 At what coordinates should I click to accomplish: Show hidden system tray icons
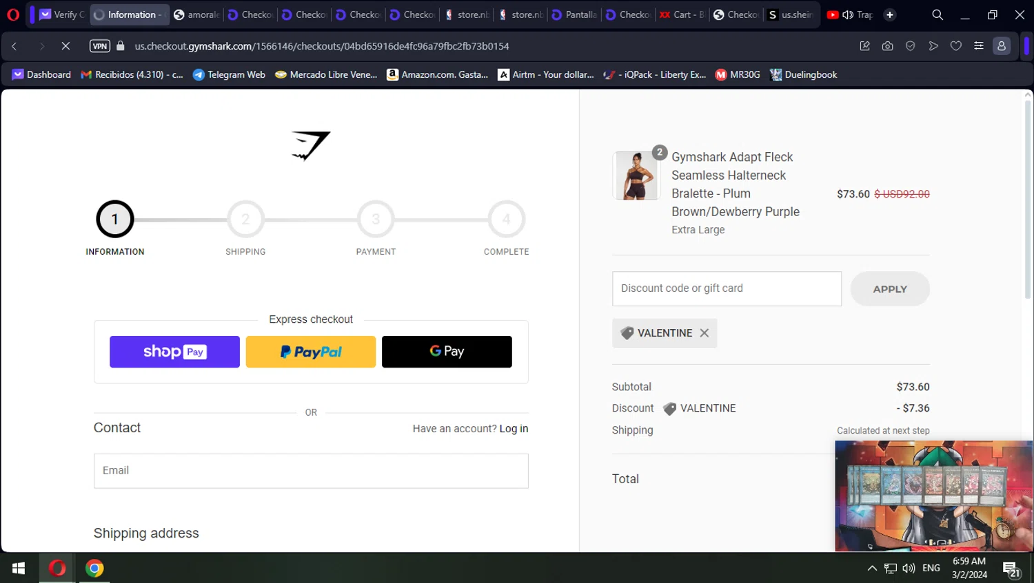click(872, 568)
